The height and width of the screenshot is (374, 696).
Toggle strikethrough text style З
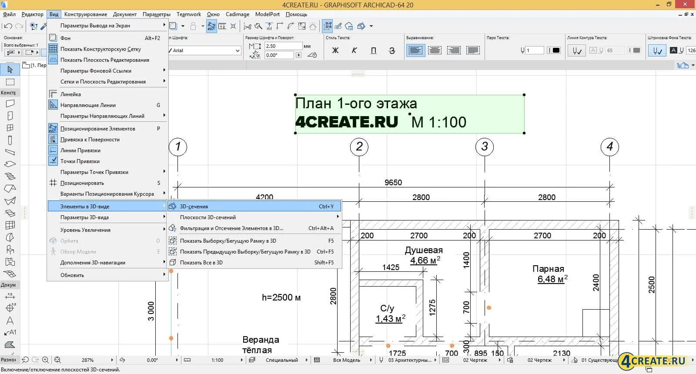[x=392, y=50]
